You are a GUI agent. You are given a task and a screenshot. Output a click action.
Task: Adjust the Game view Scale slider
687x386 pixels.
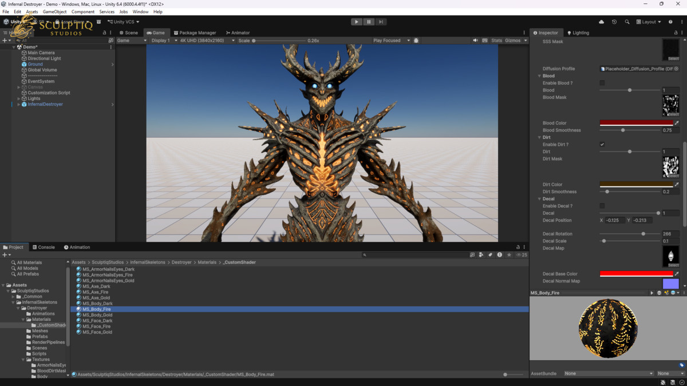pos(279,41)
